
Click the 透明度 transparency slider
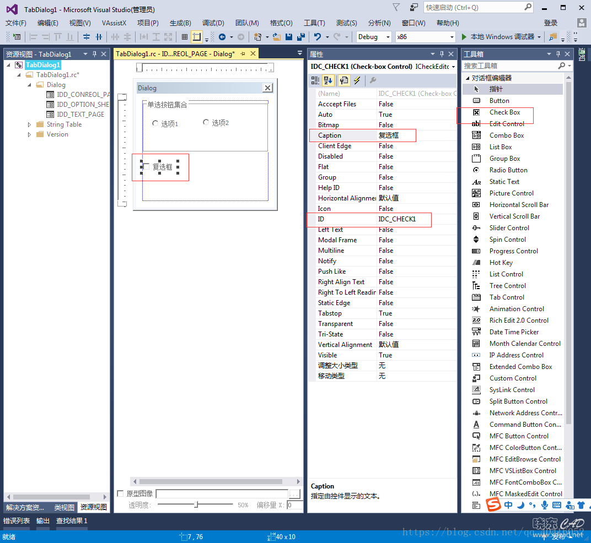195,504
